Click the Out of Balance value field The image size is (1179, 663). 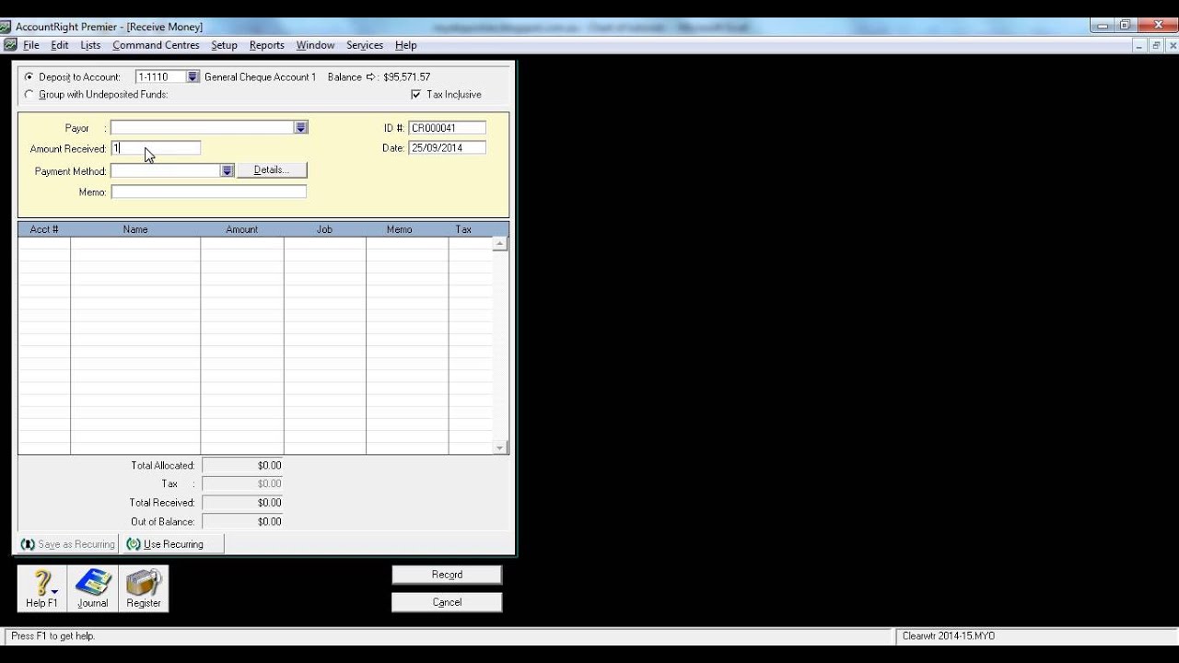[x=242, y=522]
